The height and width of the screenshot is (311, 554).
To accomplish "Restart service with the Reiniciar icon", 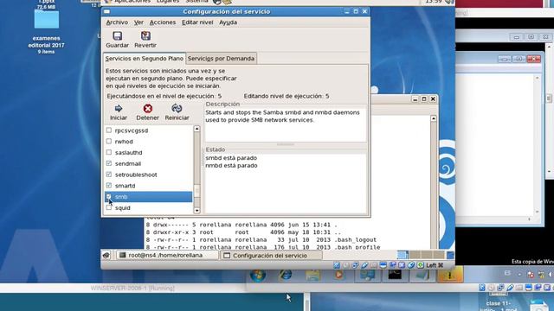I will click(177, 108).
